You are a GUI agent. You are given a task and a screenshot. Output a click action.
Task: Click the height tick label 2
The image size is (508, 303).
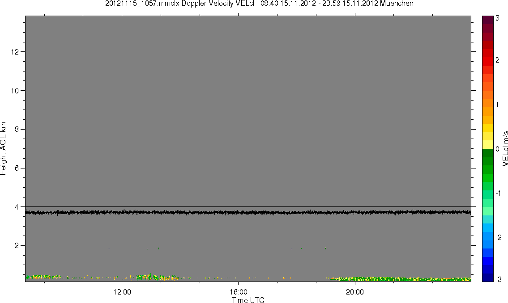tap(17, 245)
